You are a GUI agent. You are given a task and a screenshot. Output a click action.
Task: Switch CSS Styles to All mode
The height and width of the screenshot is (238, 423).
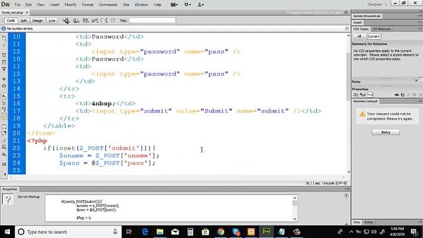359,36
